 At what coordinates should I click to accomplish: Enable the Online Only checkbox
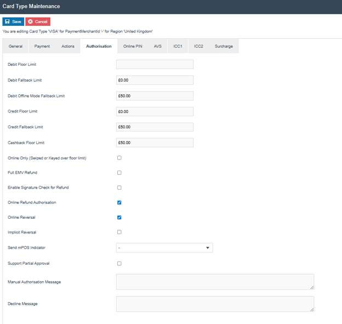point(119,158)
